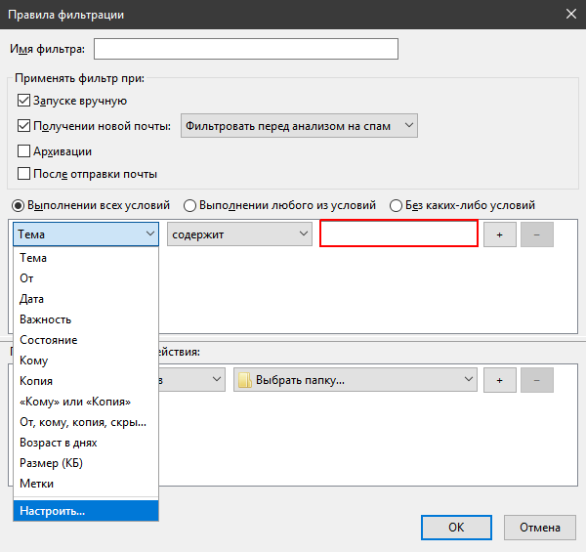Enable the "Архивации" checkbox
This screenshot has width=586, height=552.
pyautogui.click(x=24, y=151)
